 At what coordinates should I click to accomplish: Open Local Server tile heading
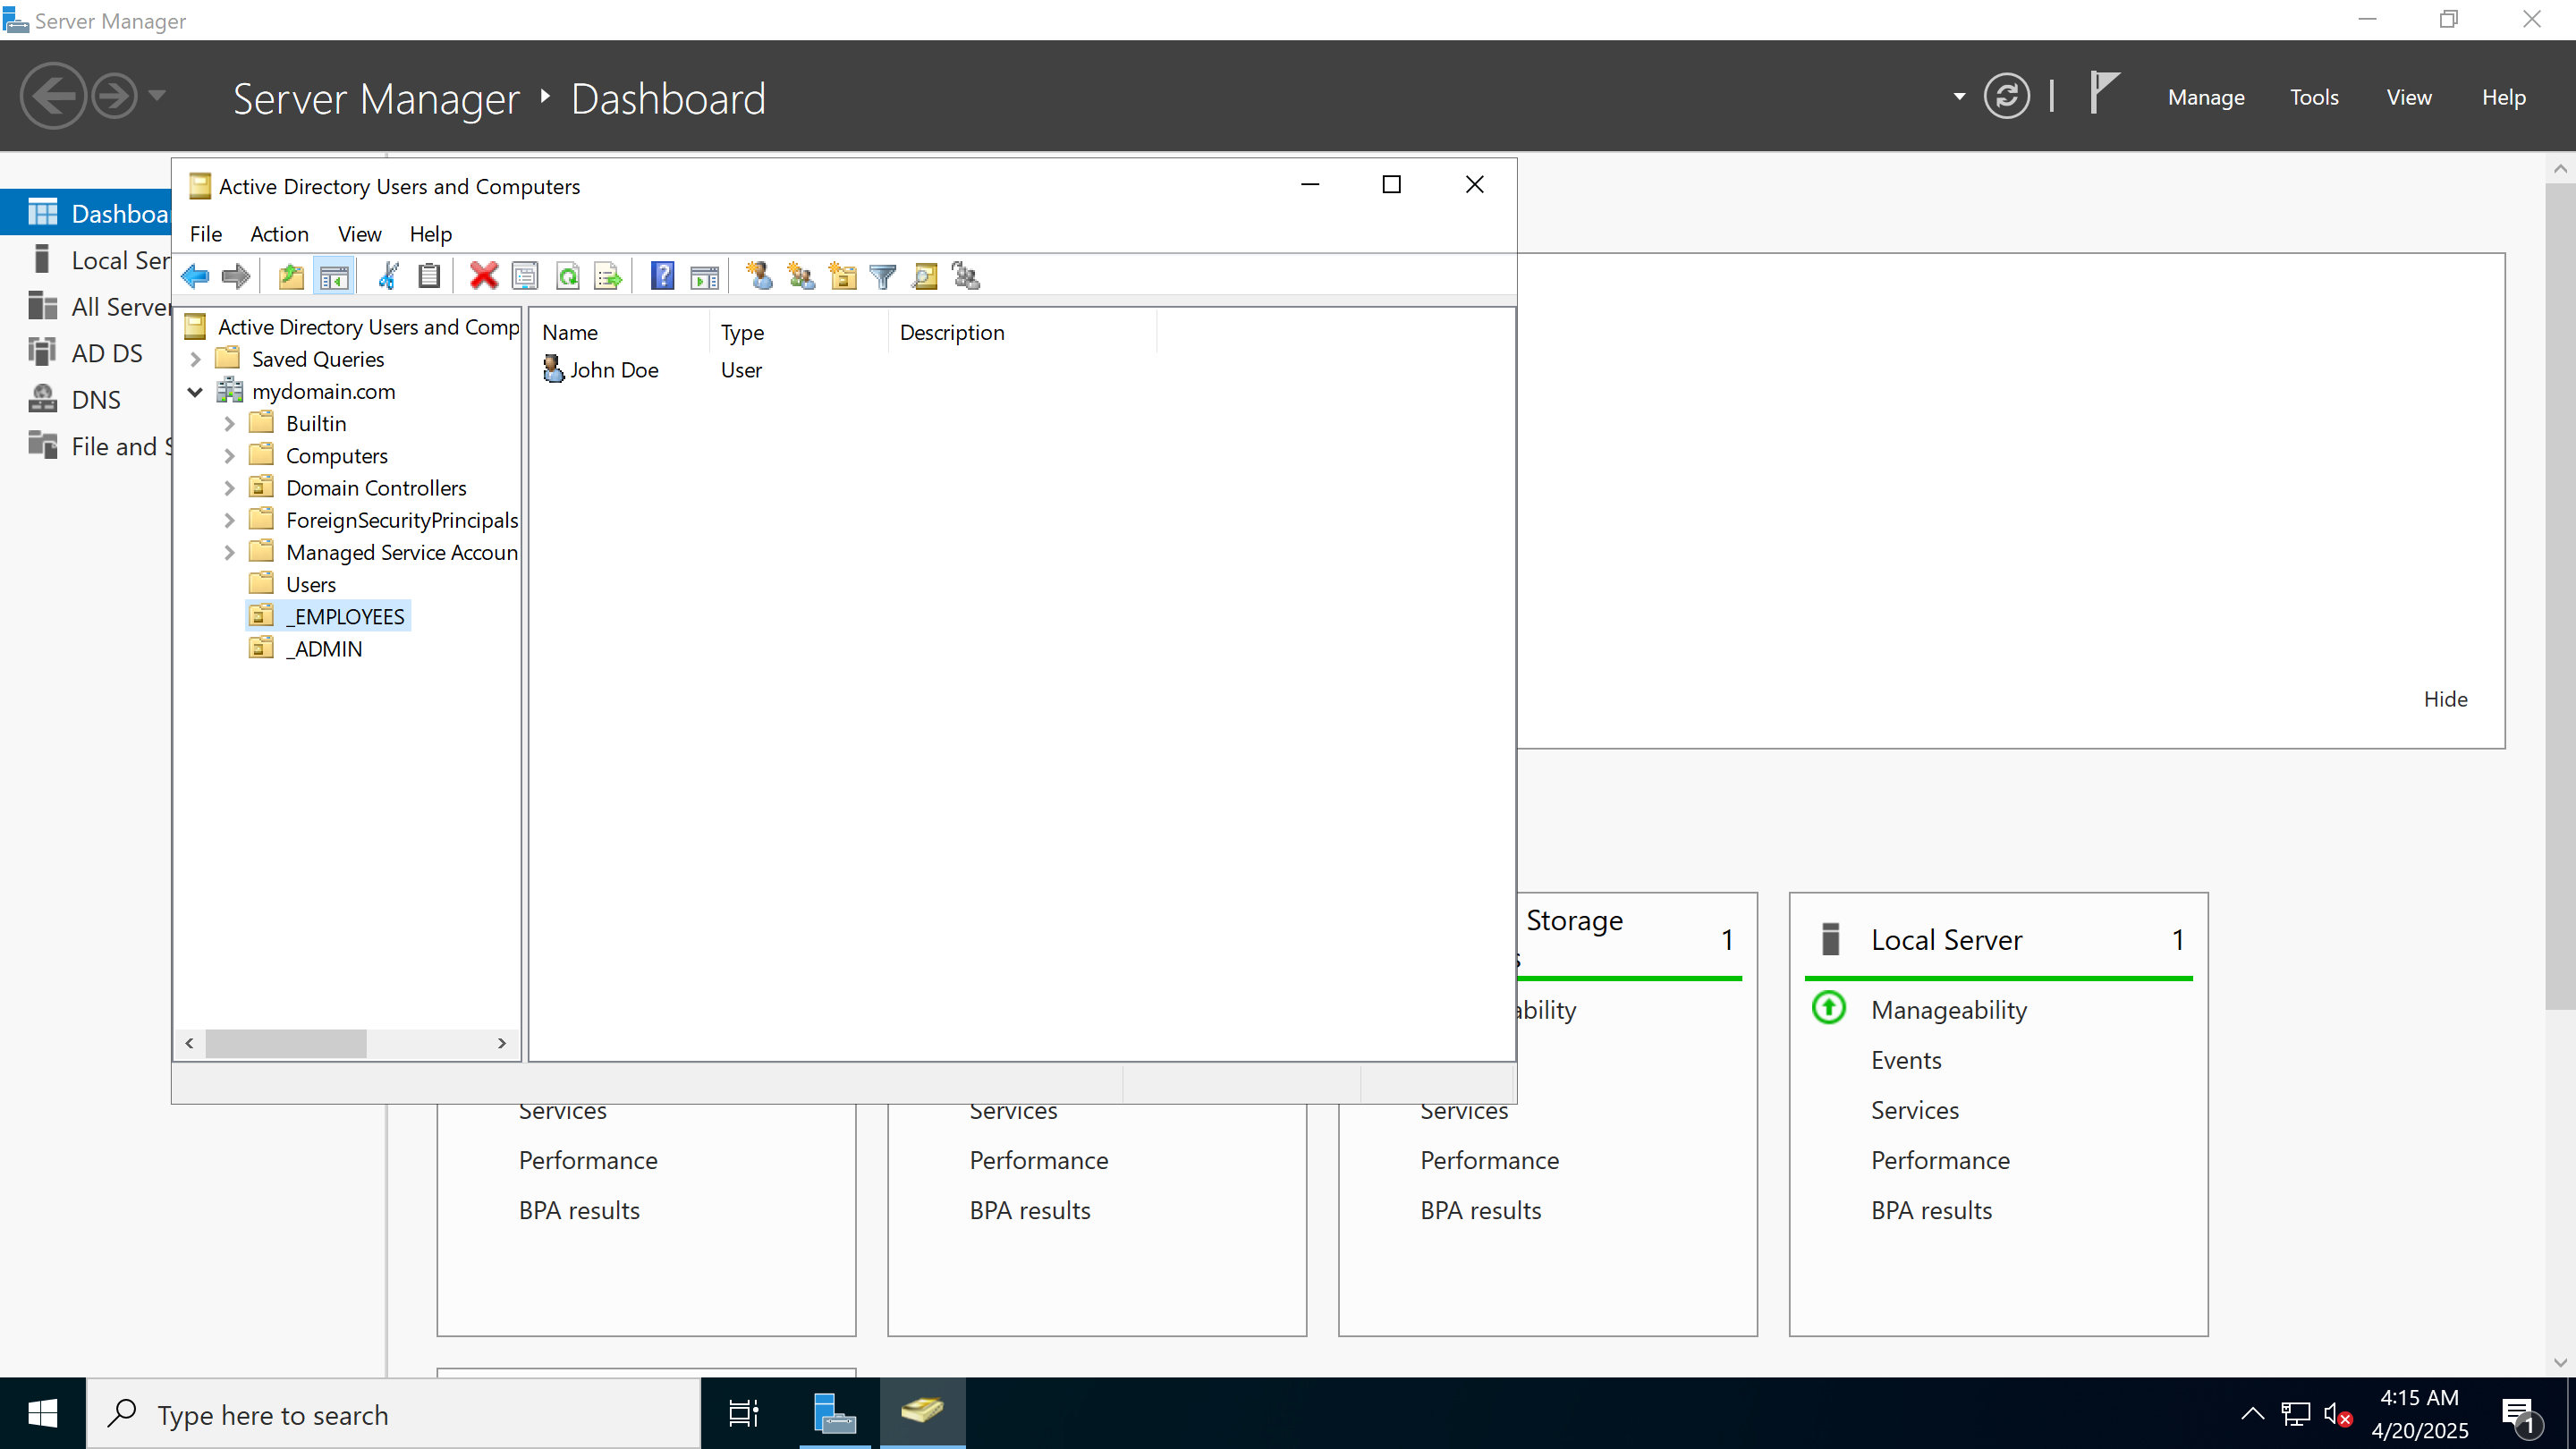(x=1946, y=940)
